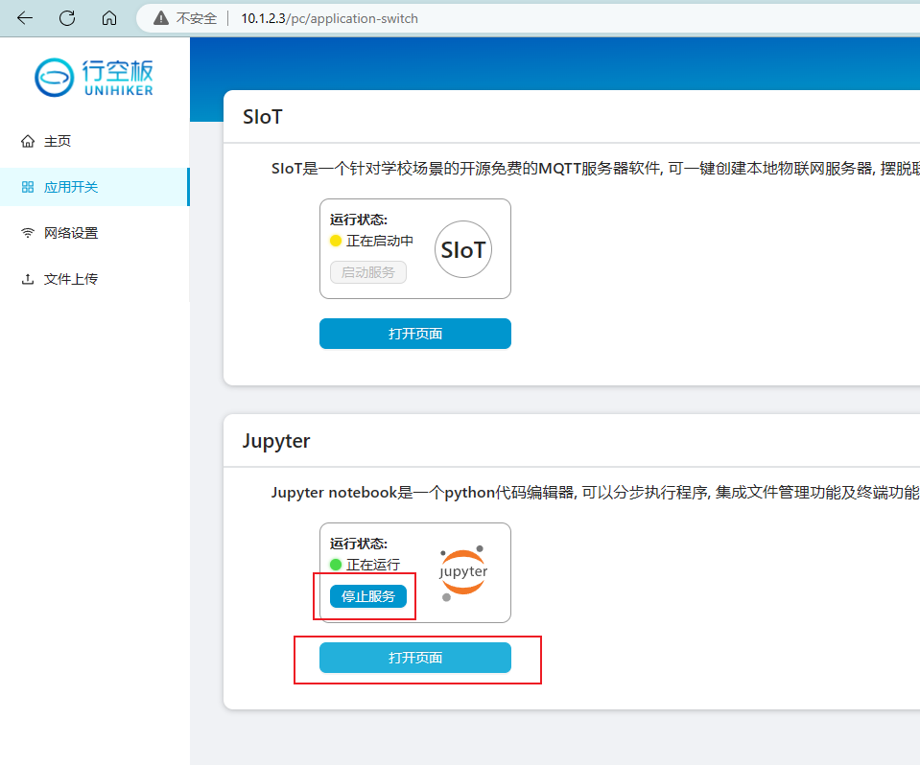This screenshot has height=765, width=920.
Task: Click the disabled 启动服务 button in SIoT card
Action: tap(367, 272)
